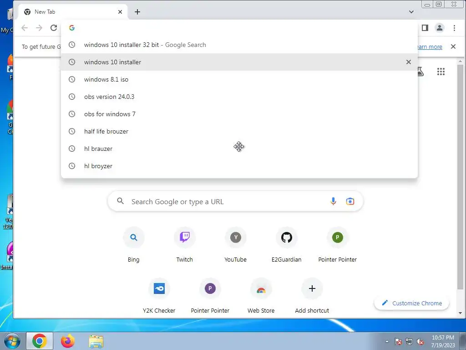
Task: Open the green Pointer Pointer shortcut
Action: [x=338, y=245]
